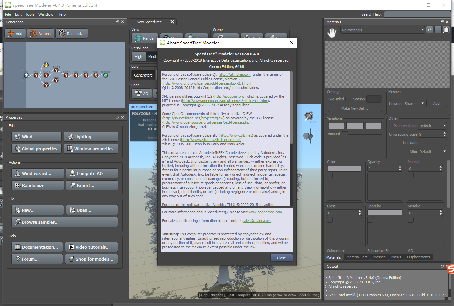The height and width of the screenshot is (306, 454).
Task: Toggle the checkbox under Opacity map
Action: click(370, 176)
